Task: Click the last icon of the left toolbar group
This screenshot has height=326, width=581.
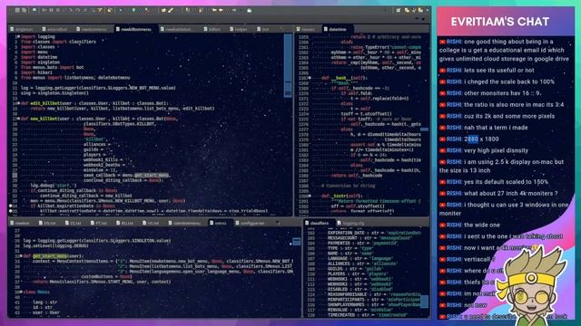Action: tap(251, 10)
